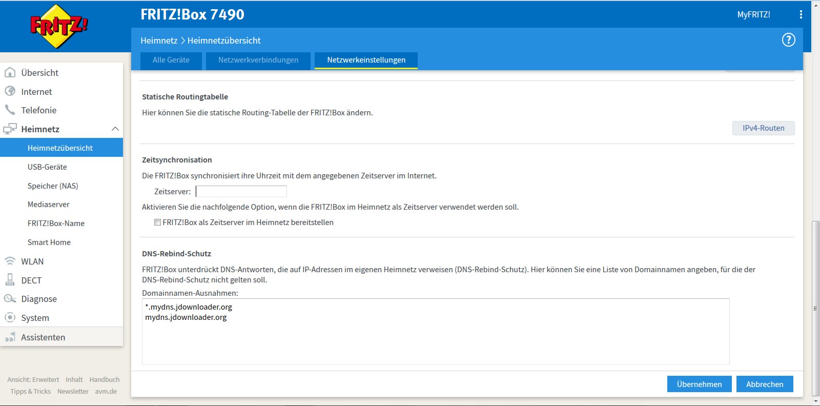Image resolution: width=820 pixels, height=406 pixels.
Task: Open MyFRITZ! link in header
Action: 753,14
